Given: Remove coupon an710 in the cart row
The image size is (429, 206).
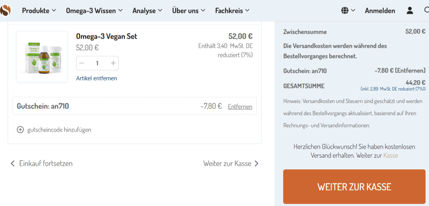Looking at the screenshot, I should (x=240, y=107).
